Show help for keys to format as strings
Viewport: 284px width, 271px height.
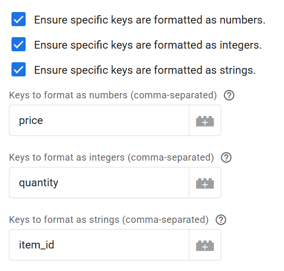click(x=221, y=220)
